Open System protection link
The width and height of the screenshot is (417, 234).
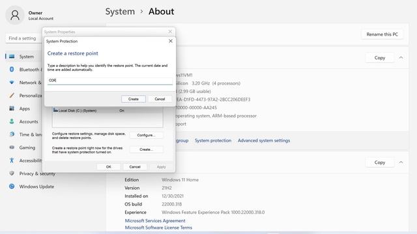(x=213, y=140)
